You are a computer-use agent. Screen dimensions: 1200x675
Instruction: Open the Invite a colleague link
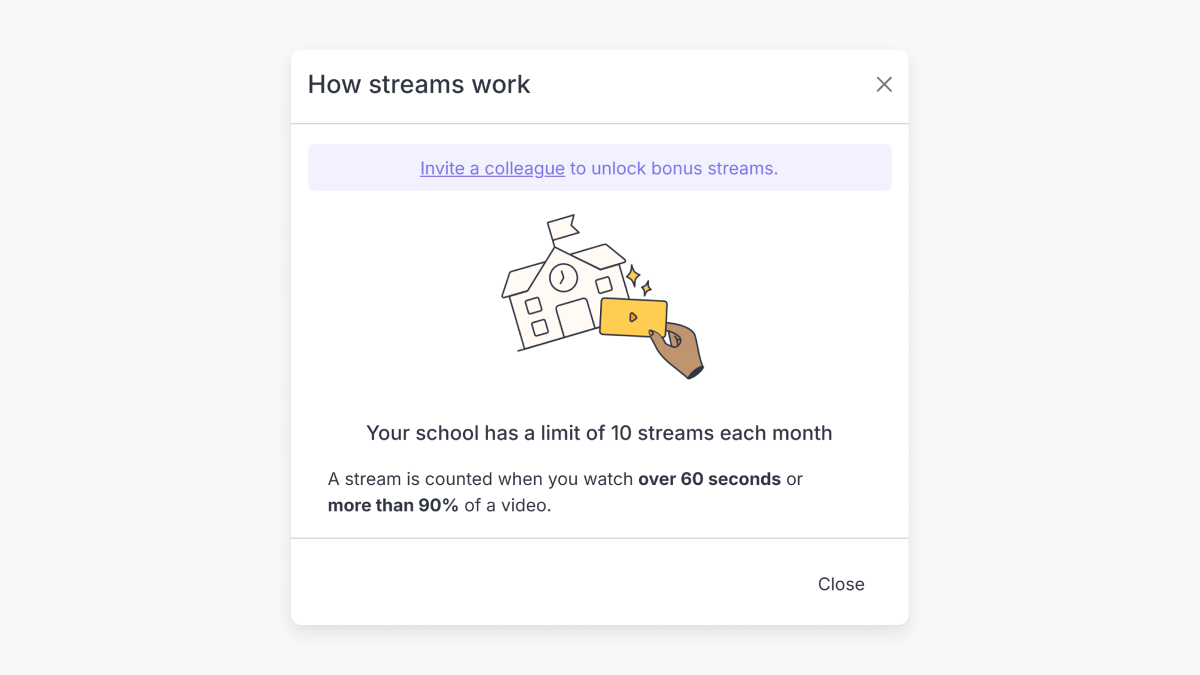pos(492,168)
